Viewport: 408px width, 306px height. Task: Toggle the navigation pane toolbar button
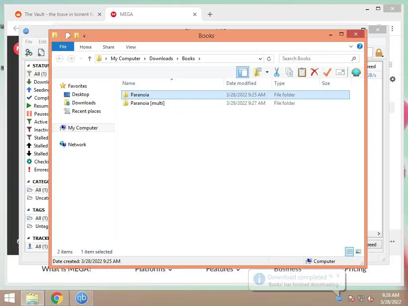point(243,72)
